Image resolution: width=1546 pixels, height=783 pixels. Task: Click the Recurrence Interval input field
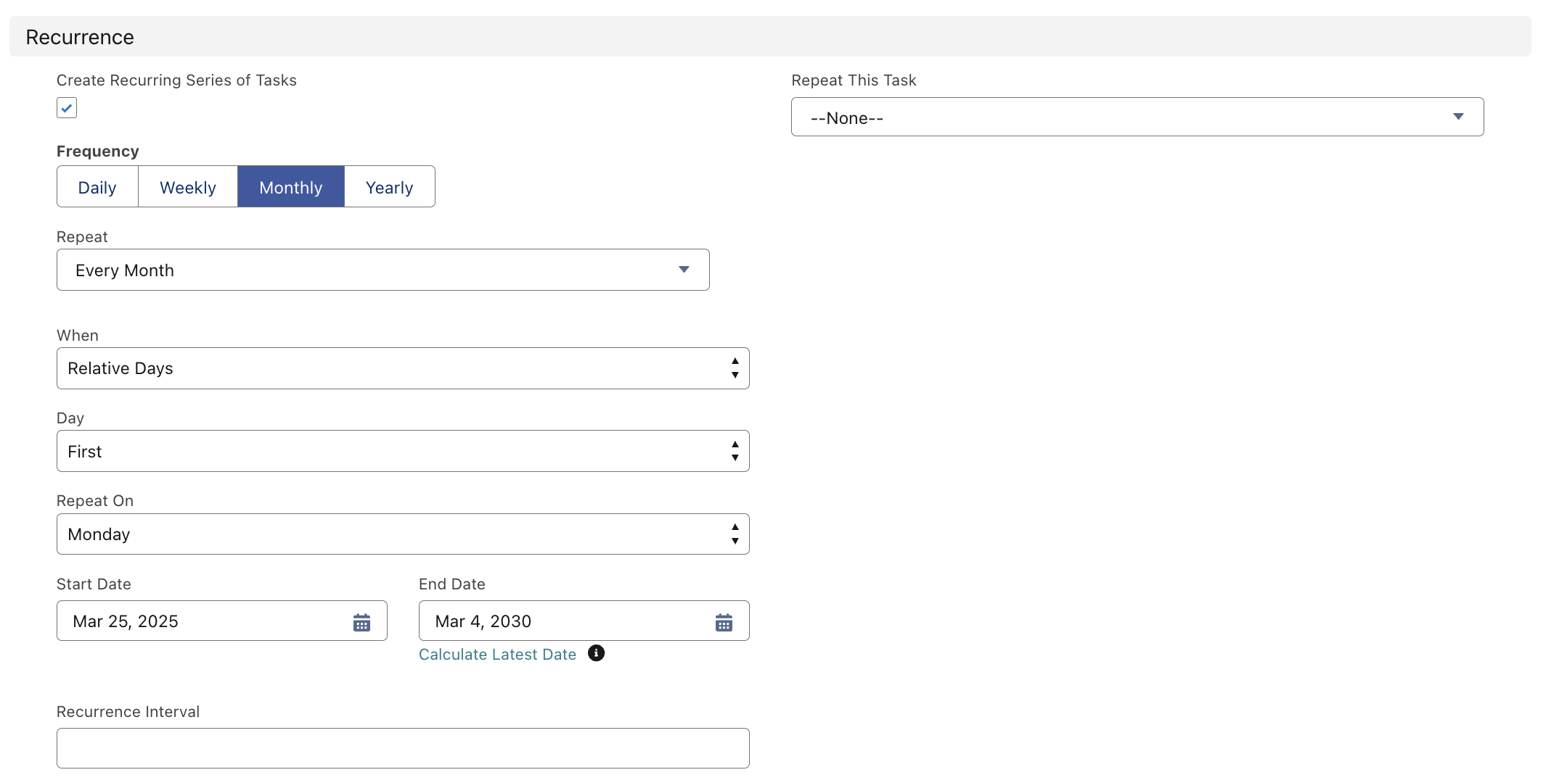coord(403,748)
